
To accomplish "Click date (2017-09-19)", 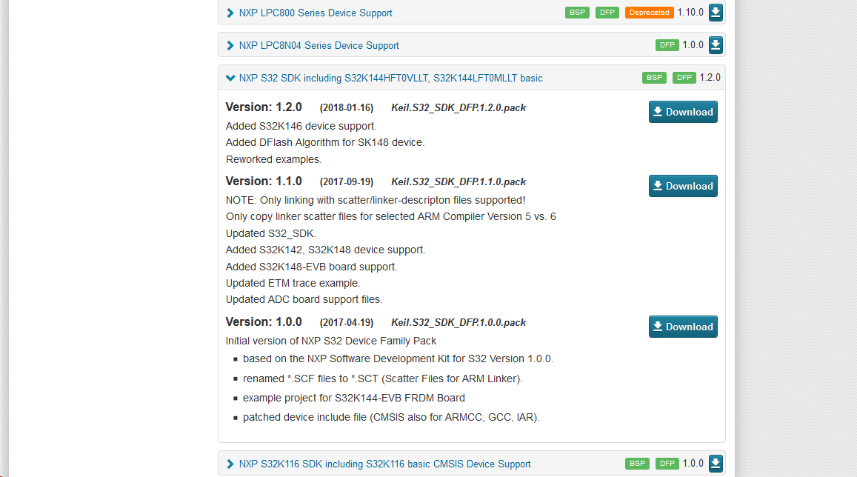I will pyautogui.click(x=347, y=181).
